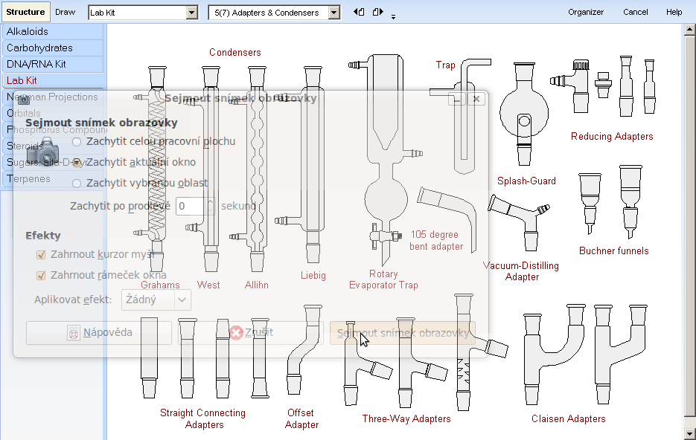Switch to the Draw tab
This screenshot has height=440, width=696.
[66, 12]
